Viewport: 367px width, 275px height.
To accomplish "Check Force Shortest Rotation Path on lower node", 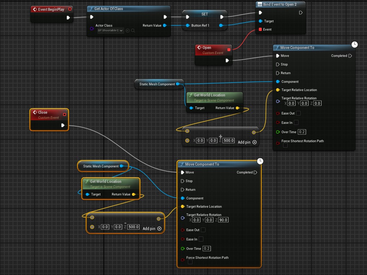I will tap(190, 262).
